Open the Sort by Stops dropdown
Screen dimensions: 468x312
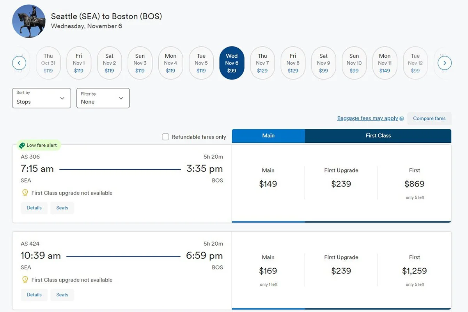point(42,98)
